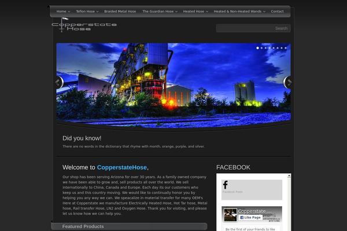Show the previous slide with left arrow
Image resolution: width=347 pixels, height=231 pixels.
tap(60, 83)
